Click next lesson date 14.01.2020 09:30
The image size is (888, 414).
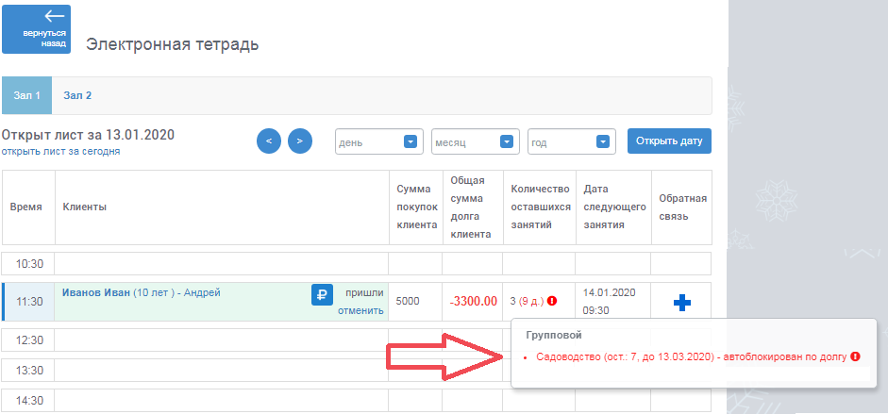click(x=609, y=302)
